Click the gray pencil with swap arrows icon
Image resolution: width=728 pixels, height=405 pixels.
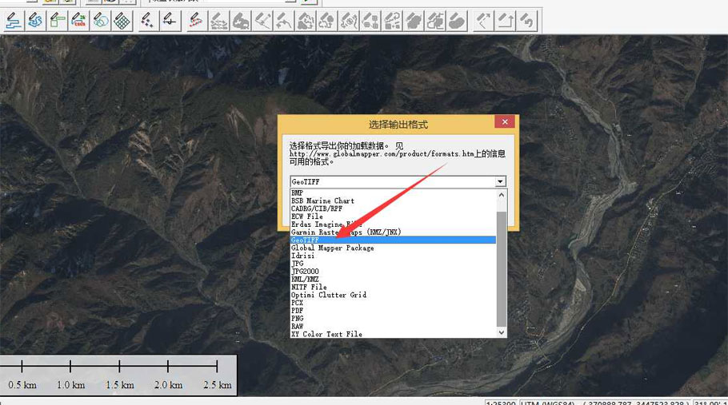click(x=392, y=21)
